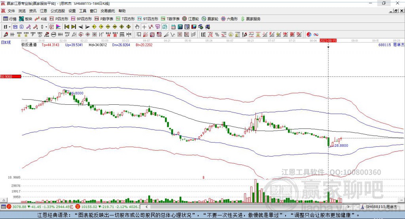Expand the candlestick style dropdown arrow
The height and width of the screenshot is (219, 405).
point(46,27)
